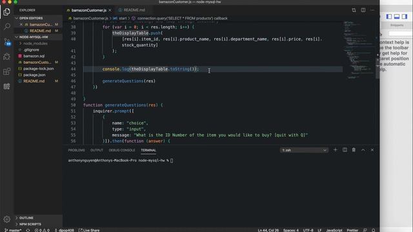Open Source Control view in activity bar
The height and width of the screenshot is (232, 413).
(x=7, y=41)
